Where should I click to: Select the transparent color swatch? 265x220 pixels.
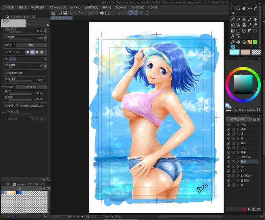point(256,52)
